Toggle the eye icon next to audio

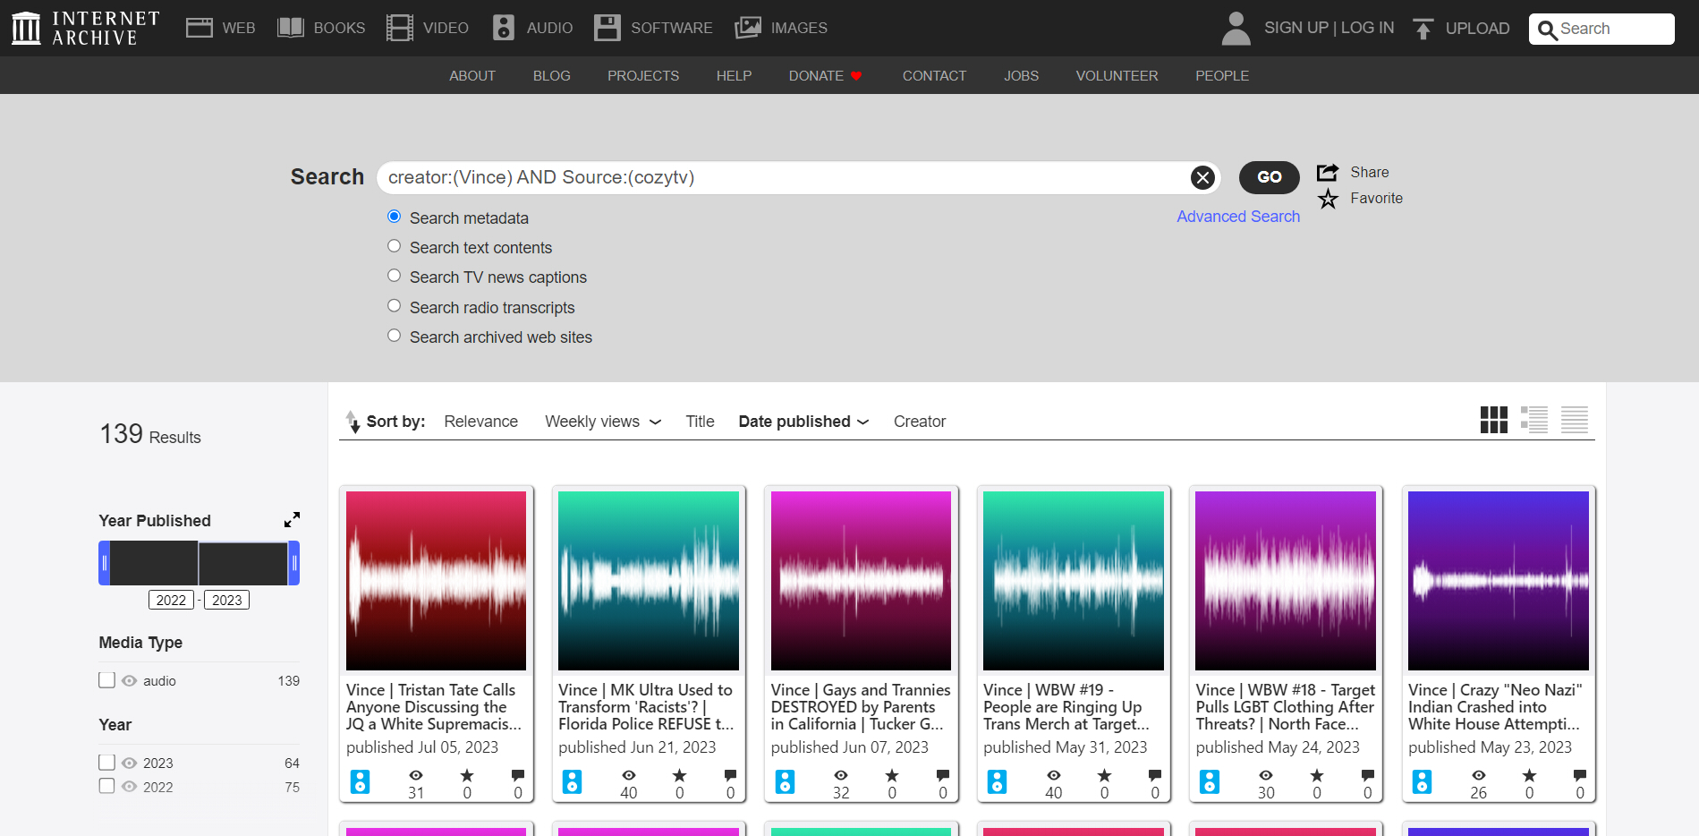pos(130,681)
